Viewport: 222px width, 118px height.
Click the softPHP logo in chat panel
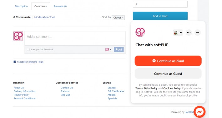140,32
